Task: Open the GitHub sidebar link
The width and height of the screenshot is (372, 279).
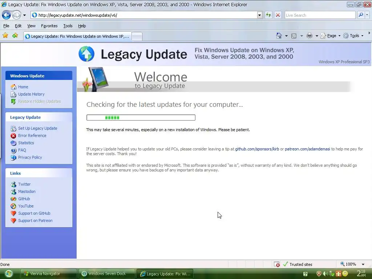Action: coord(24,199)
